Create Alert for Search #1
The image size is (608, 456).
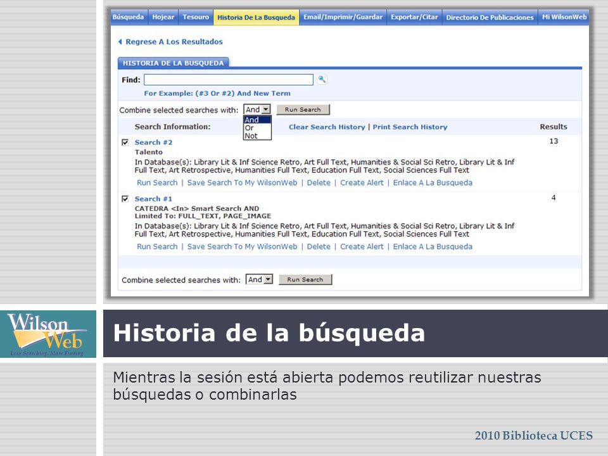362,246
